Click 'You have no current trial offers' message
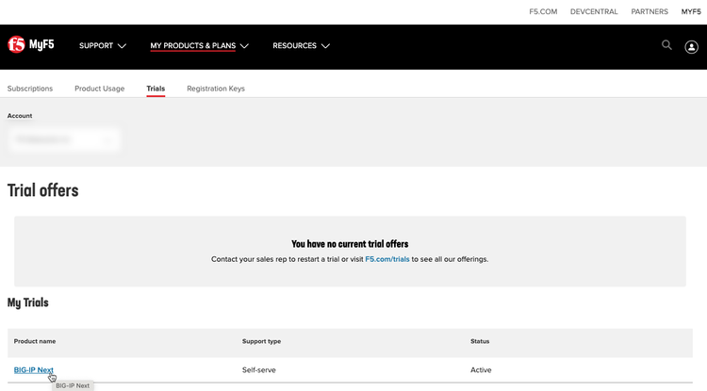Image resolution: width=707 pixels, height=391 pixels. coord(350,244)
